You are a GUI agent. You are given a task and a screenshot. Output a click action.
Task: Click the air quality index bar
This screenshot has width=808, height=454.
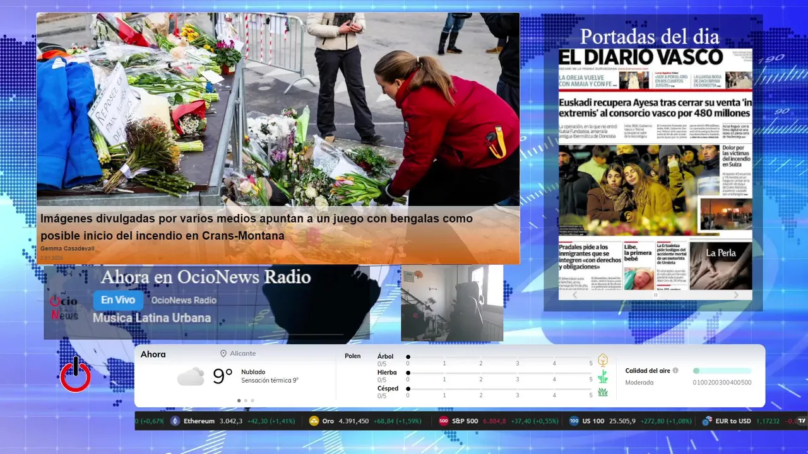click(x=722, y=371)
